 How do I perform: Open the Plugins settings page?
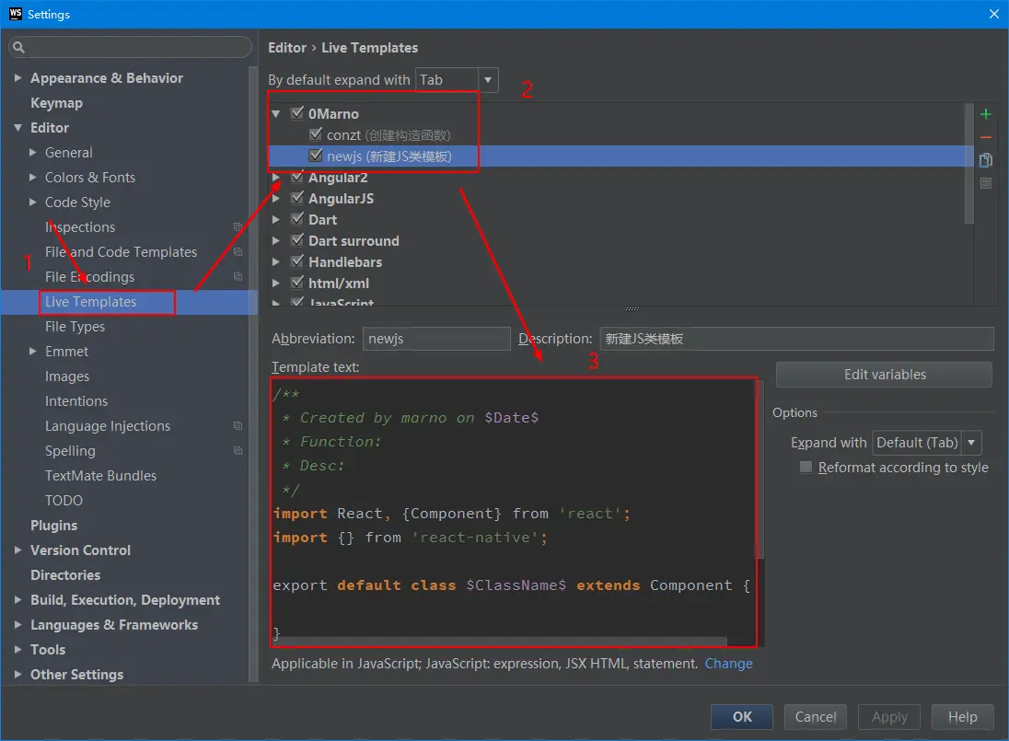click(x=54, y=526)
